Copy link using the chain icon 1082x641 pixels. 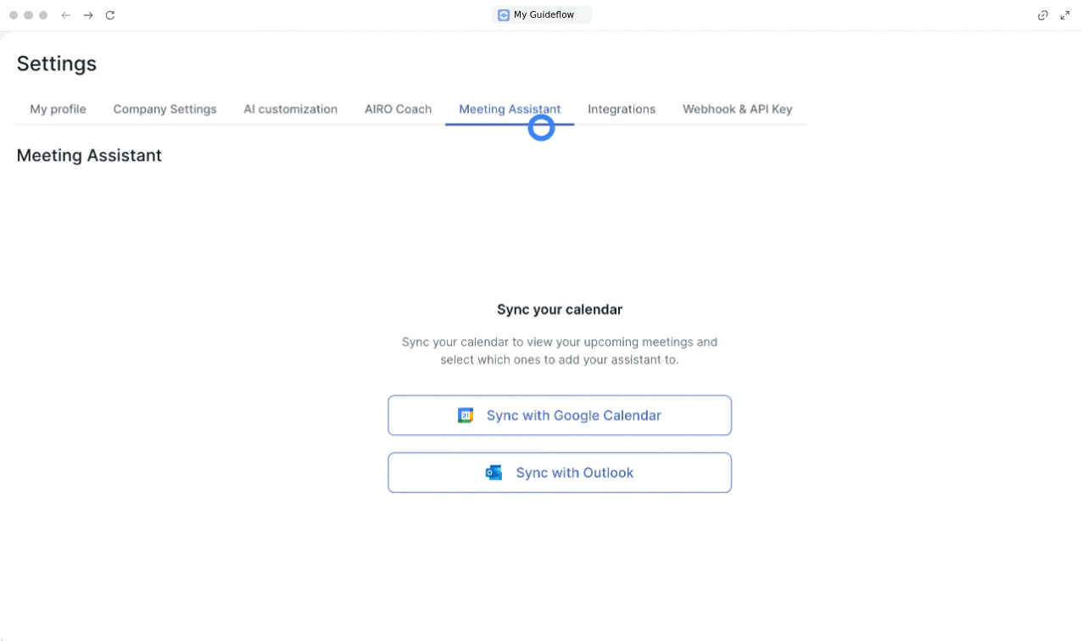tap(1043, 15)
